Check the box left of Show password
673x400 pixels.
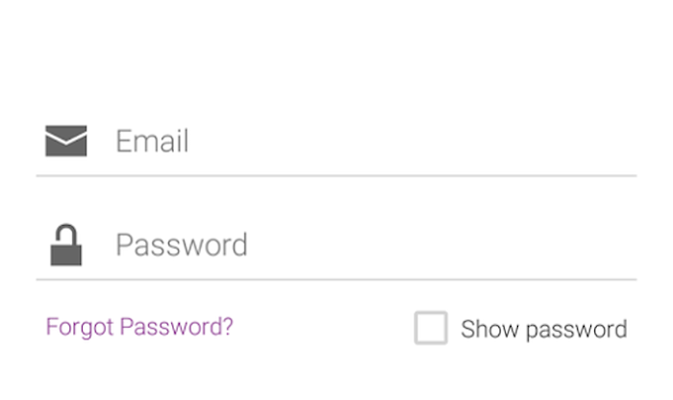431,328
